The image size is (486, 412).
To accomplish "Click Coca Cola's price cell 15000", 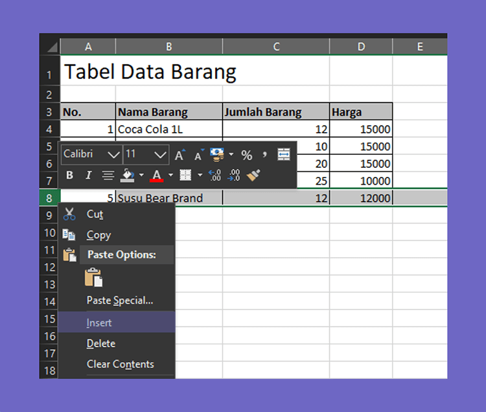I will click(x=361, y=129).
